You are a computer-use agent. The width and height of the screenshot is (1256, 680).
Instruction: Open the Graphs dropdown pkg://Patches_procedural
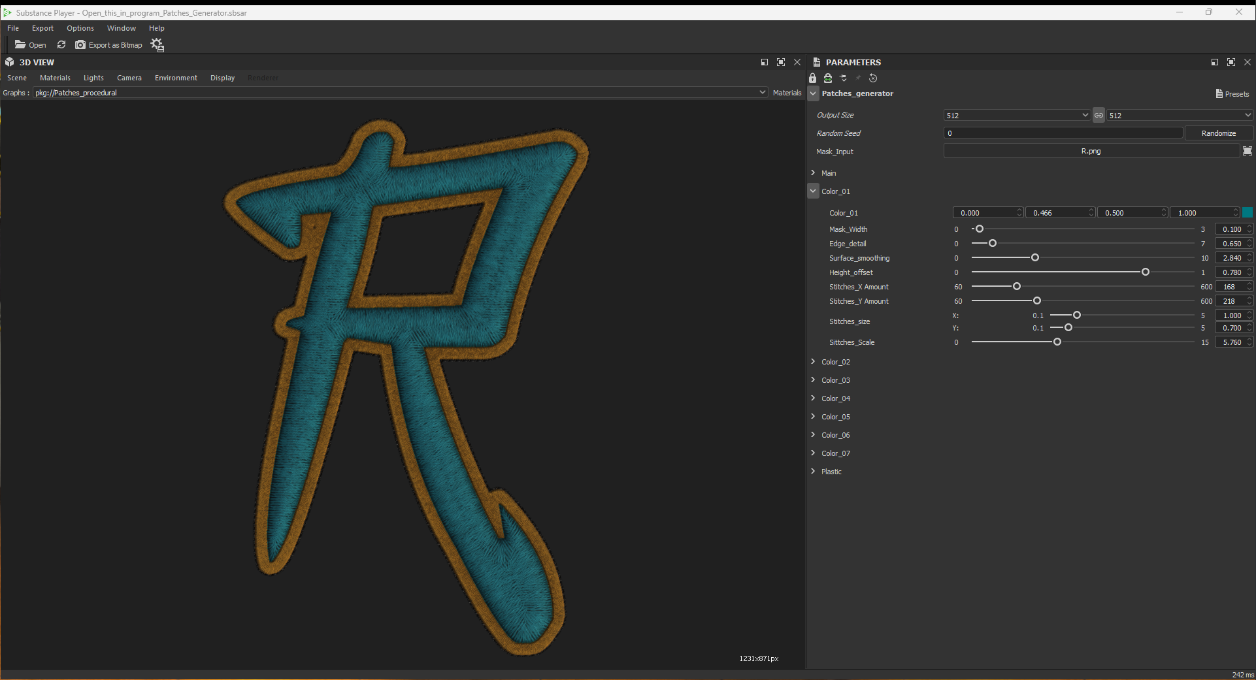[400, 93]
